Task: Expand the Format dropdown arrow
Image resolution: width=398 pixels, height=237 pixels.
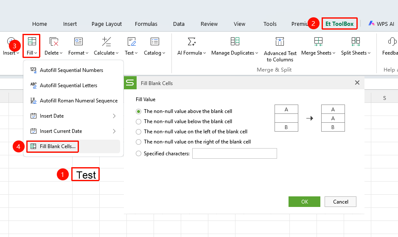Action: (87, 53)
